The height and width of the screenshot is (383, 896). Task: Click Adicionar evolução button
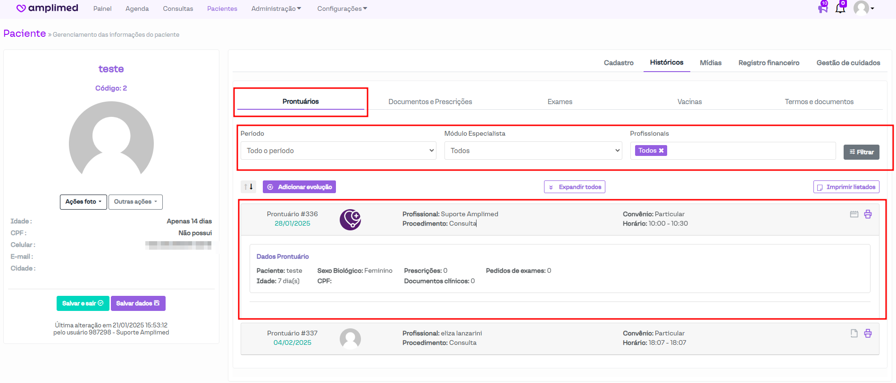[x=299, y=187]
